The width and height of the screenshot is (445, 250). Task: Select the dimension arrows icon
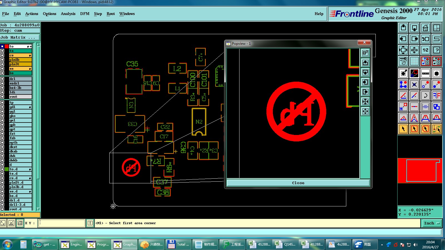point(426,107)
